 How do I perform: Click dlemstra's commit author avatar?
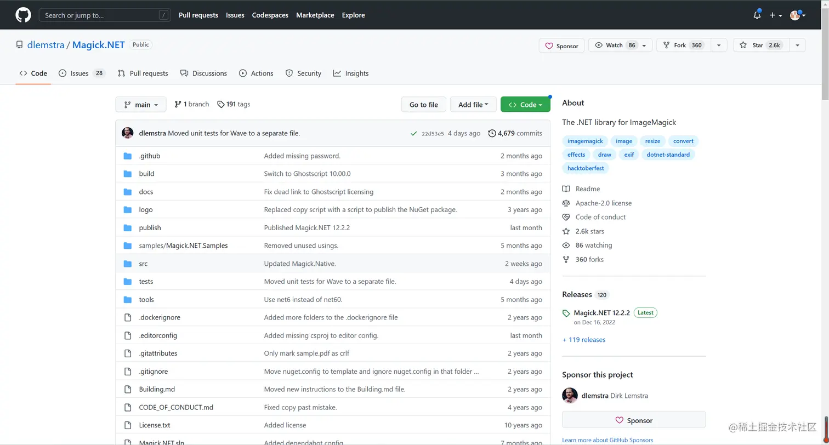[128, 133]
